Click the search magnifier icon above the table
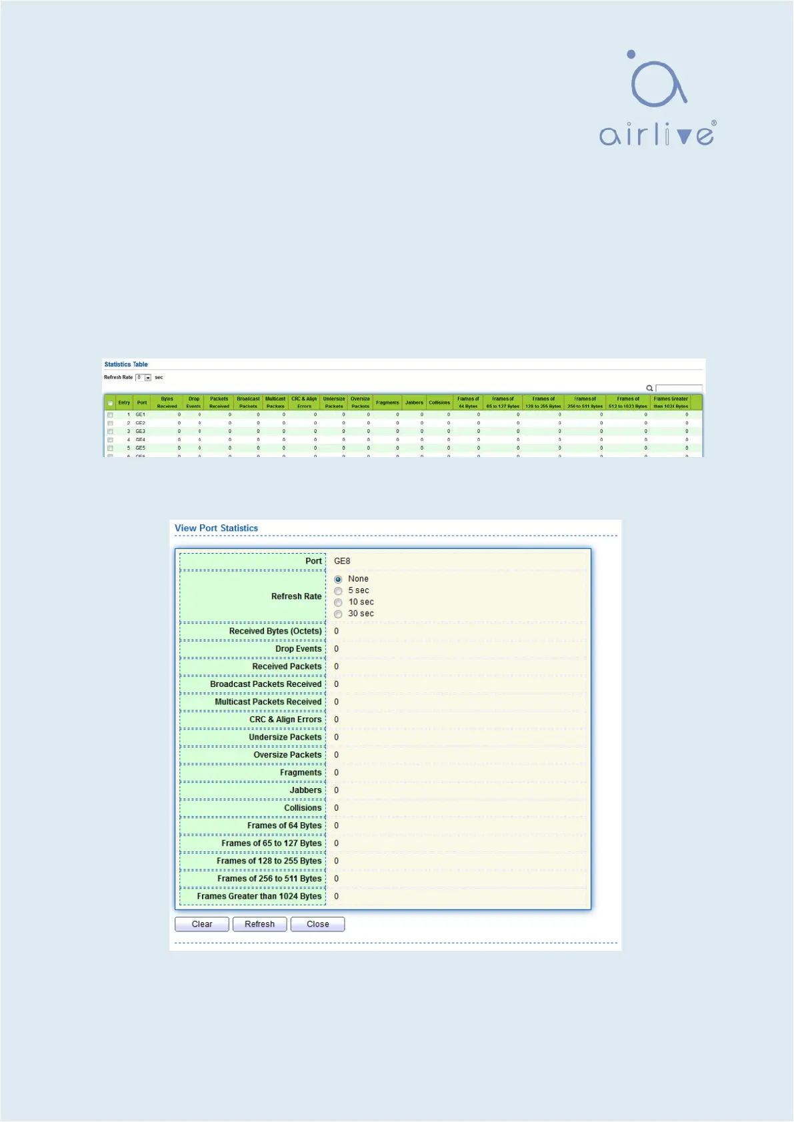 [649, 388]
